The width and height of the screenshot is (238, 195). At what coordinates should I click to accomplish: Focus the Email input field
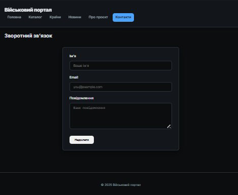121,87
